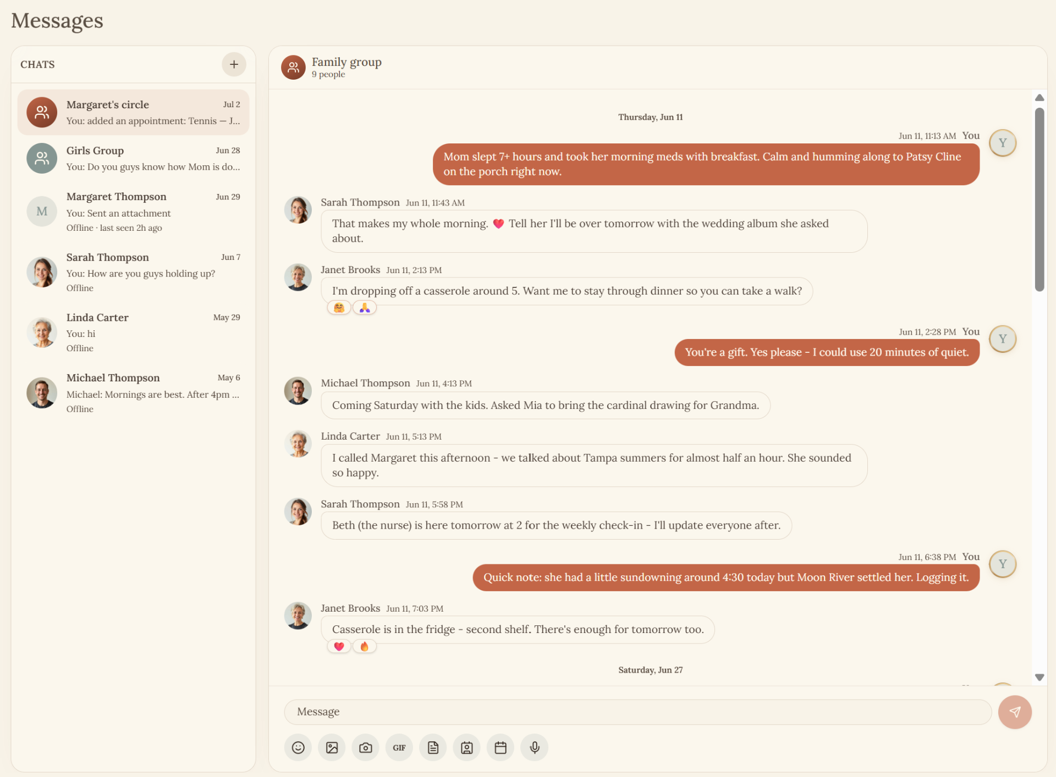1056x777 pixels.
Task: Click the Messages page title
Action: click(57, 20)
